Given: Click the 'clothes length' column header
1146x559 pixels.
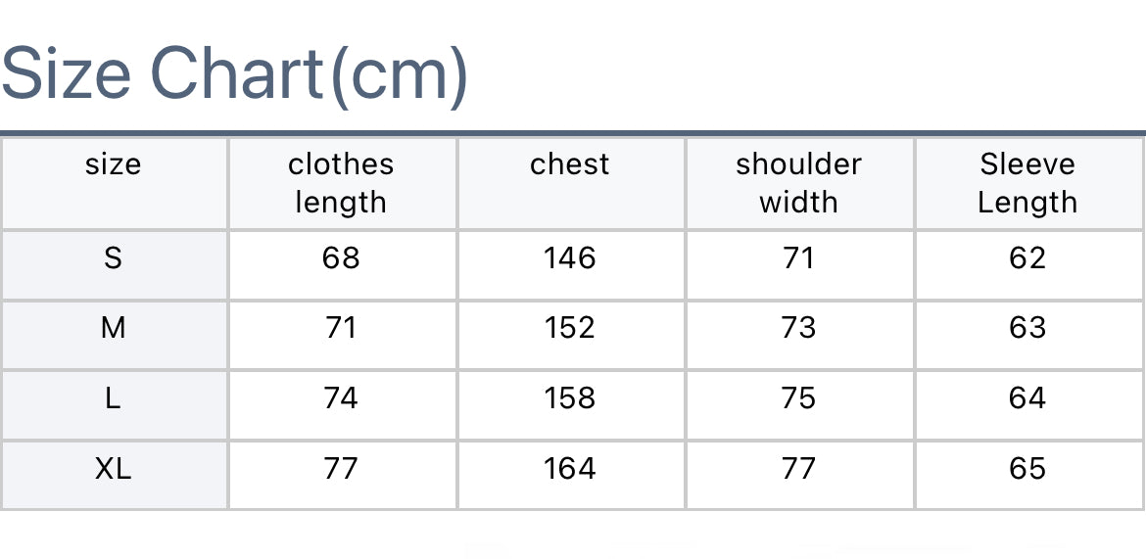Looking at the screenshot, I should (x=342, y=183).
